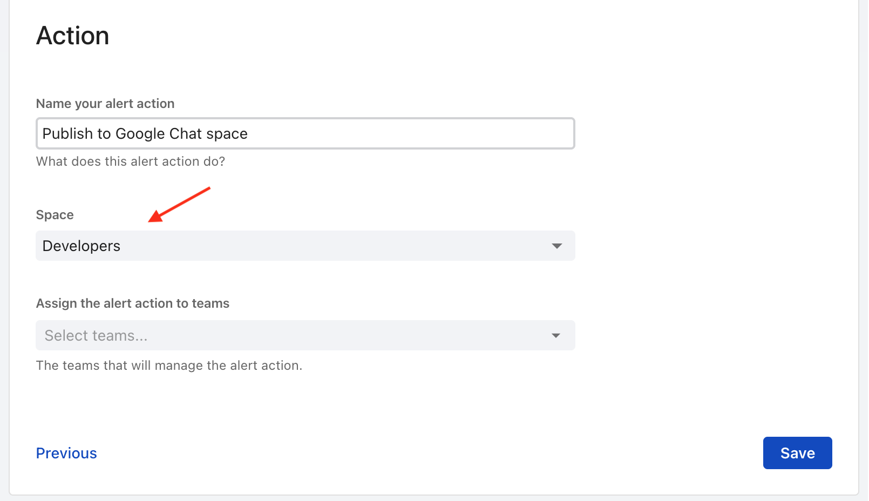Click the 'Name your alert action' label
869x501 pixels.
point(105,104)
